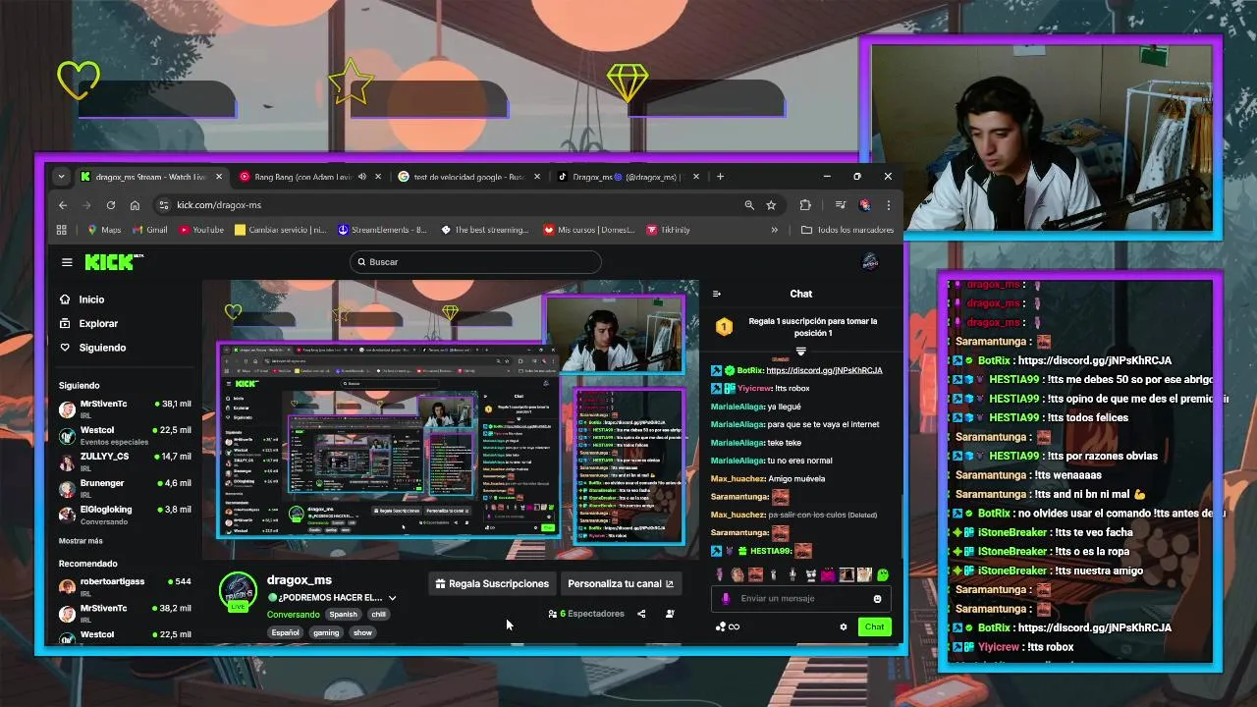Open the new tab plus button
1257x707 pixels.
click(x=720, y=177)
